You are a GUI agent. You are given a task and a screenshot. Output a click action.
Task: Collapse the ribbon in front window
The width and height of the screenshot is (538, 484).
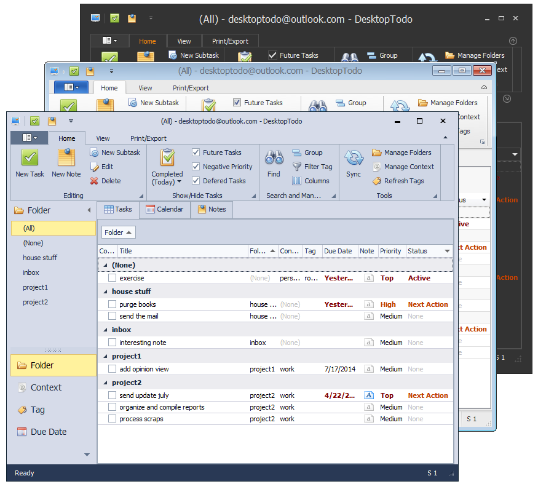pos(445,137)
